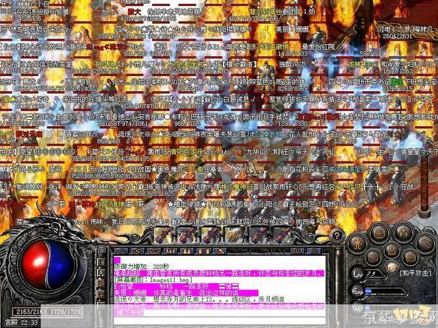The width and height of the screenshot is (438, 328).
Task: Click the three-people group toolbar icon
Action: (170, 251)
